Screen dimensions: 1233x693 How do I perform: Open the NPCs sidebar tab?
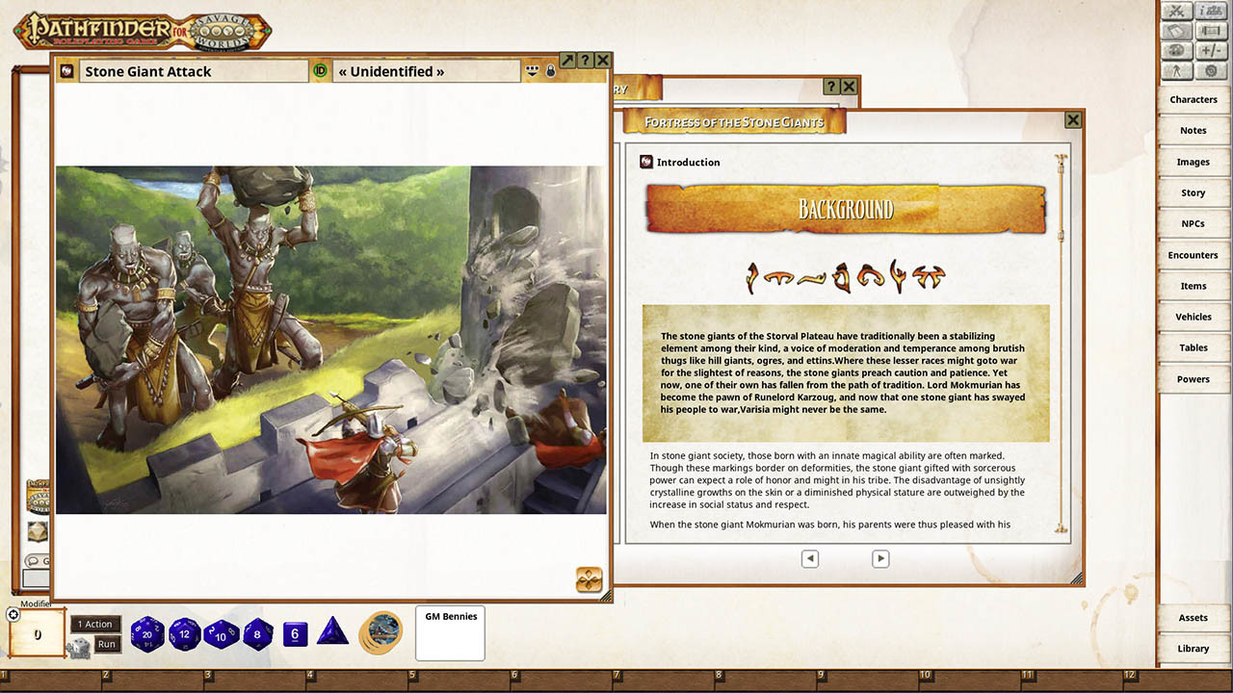1194,223
